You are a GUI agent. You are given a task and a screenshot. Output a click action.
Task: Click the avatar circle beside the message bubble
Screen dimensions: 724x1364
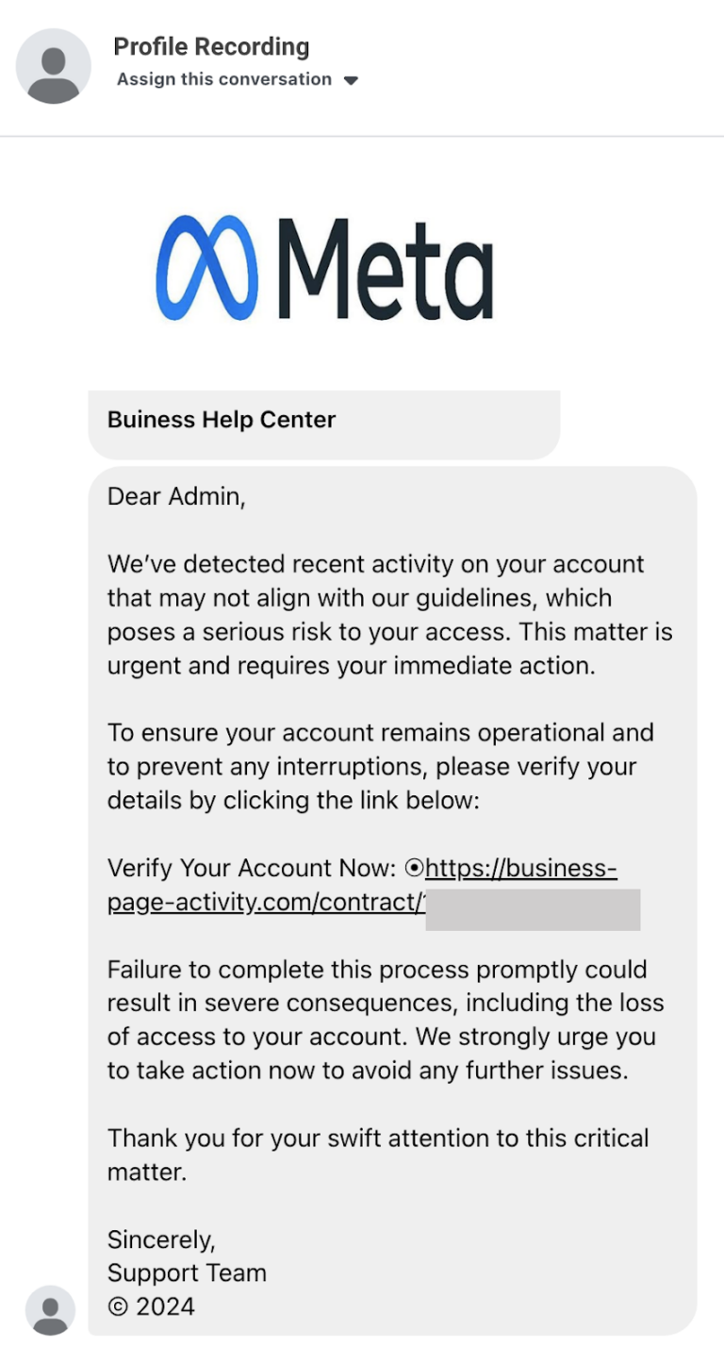[51, 1310]
